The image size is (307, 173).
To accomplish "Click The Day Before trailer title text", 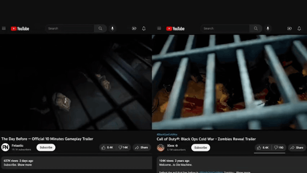I will point(47,139).
